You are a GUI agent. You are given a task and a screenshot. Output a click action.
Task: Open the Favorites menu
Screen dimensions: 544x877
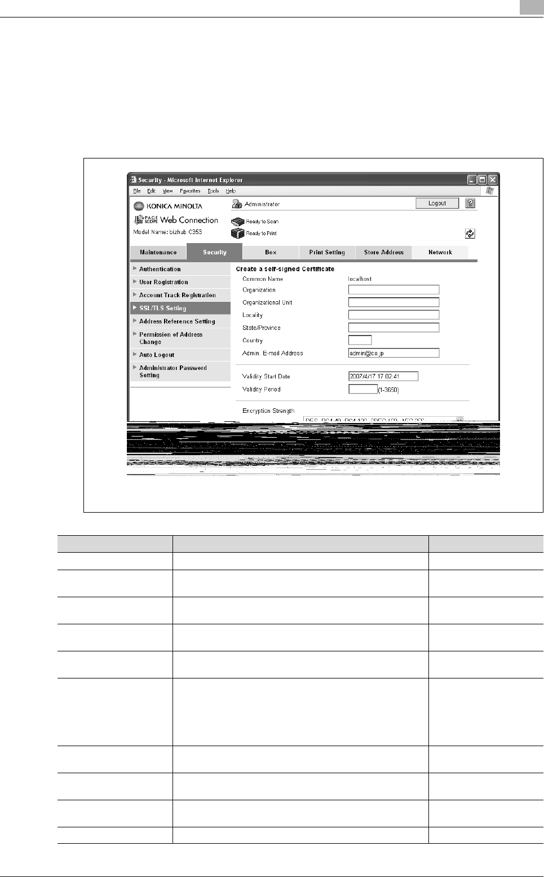tap(190, 191)
